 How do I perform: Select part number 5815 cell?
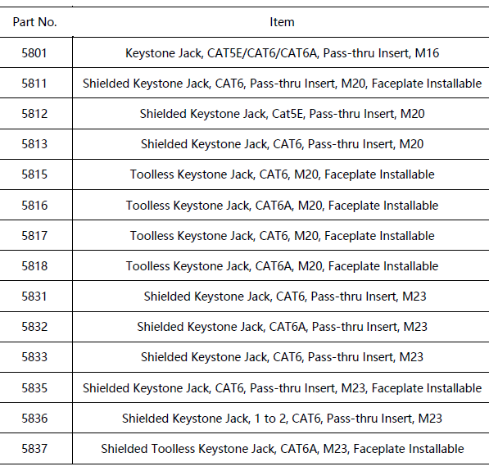pos(34,174)
